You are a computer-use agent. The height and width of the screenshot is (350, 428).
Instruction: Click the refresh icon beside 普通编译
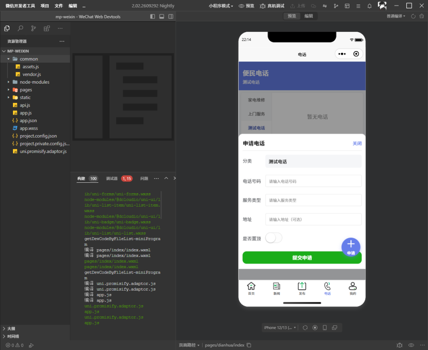tap(413, 16)
